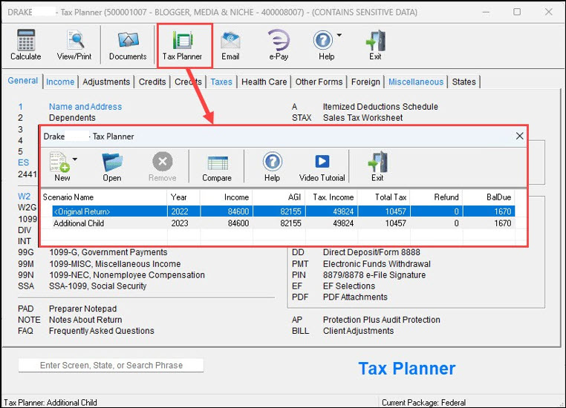The image size is (566, 408).
Task: Open 1099-NEC, Nonemployee Compensation
Action: [127, 275]
